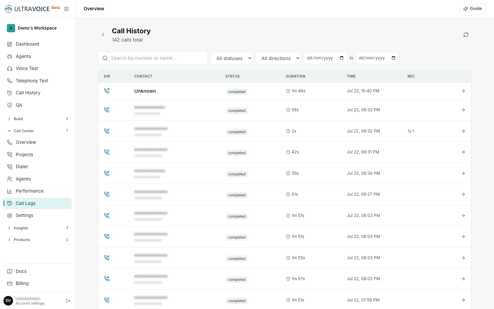
Task: Open the 58s call details arrow
Action: (x=463, y=110)
